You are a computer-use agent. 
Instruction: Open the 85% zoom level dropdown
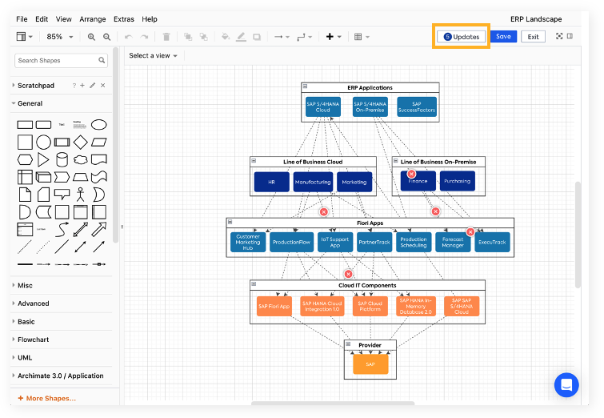(60, 37)
